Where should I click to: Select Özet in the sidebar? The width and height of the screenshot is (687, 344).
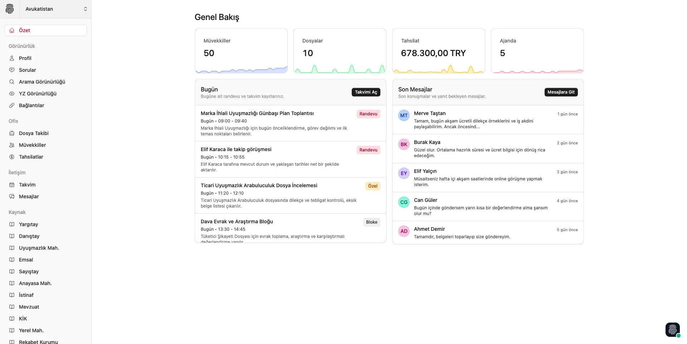(x=45, y=30)
